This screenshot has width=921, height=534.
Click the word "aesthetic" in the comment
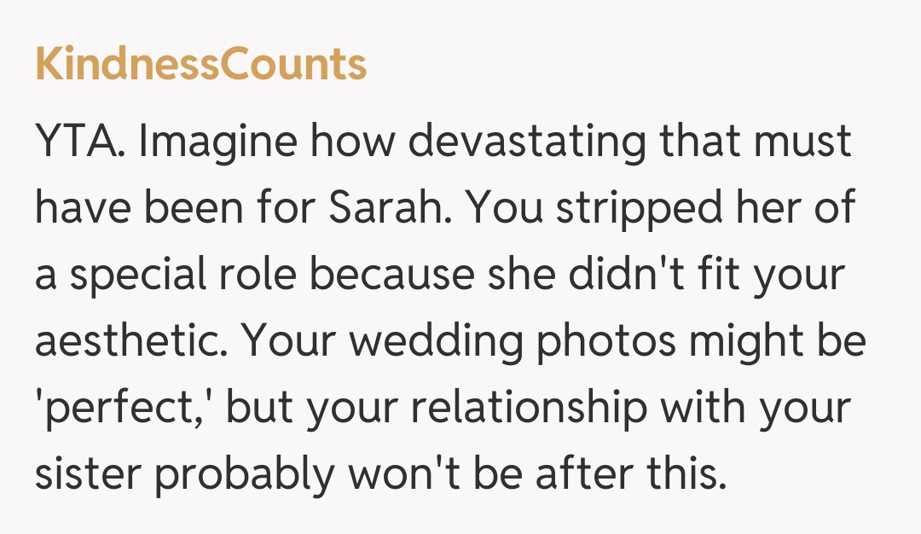[131, 343]
